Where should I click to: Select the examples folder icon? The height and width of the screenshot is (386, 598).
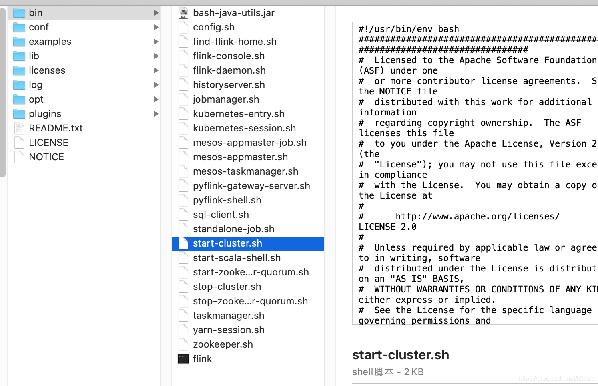click(19, 42)
